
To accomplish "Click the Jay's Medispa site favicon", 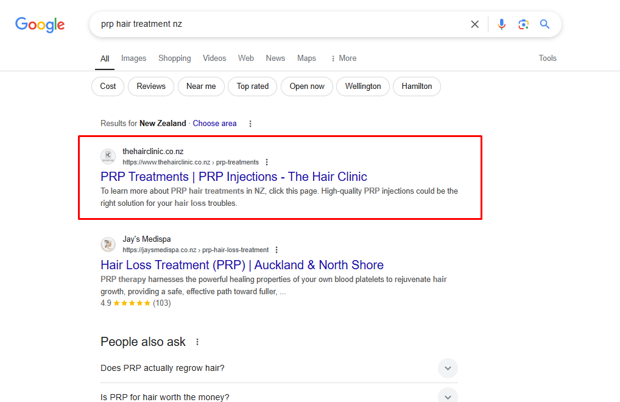I will coord(108,244).
